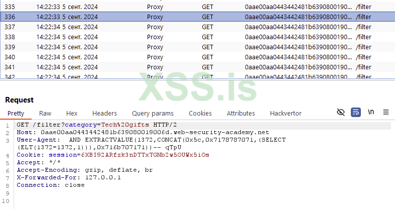Open the Attributes tab
This screenshot has height=209, width=395.
click(241, 114)
